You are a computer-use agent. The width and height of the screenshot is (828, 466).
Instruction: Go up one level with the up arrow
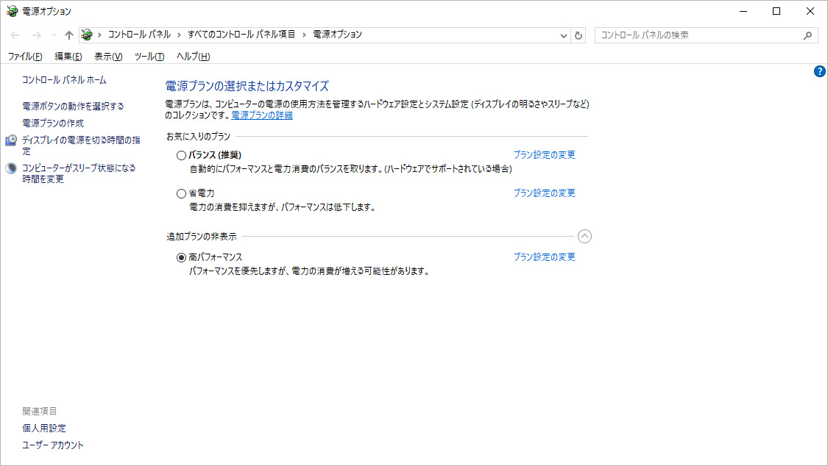point(69,35)
